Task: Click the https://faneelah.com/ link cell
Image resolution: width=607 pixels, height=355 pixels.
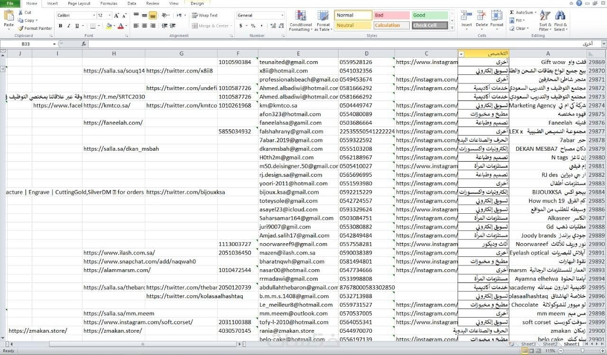Action: click(114, 123)
